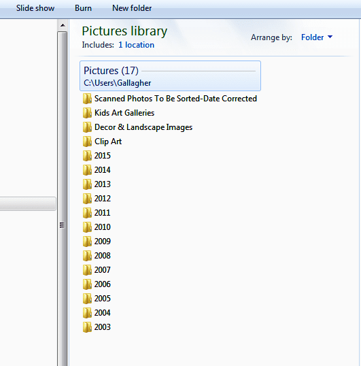Click Burn in the toolbar
This screenshot has height=366, width=361.
83,8
